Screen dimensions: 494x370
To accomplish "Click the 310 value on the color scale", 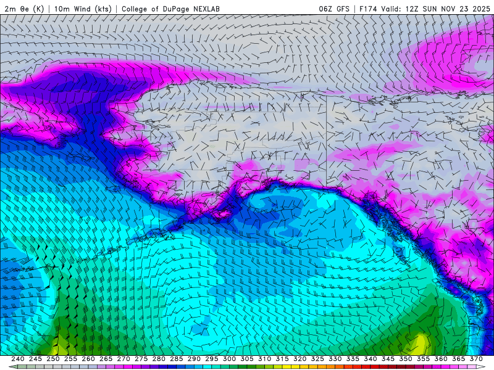I will point(265,359).
